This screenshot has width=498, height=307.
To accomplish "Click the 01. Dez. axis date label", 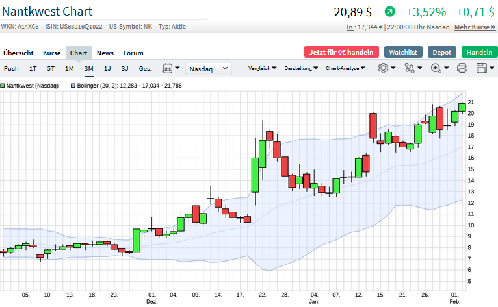I will pos(152,298).
